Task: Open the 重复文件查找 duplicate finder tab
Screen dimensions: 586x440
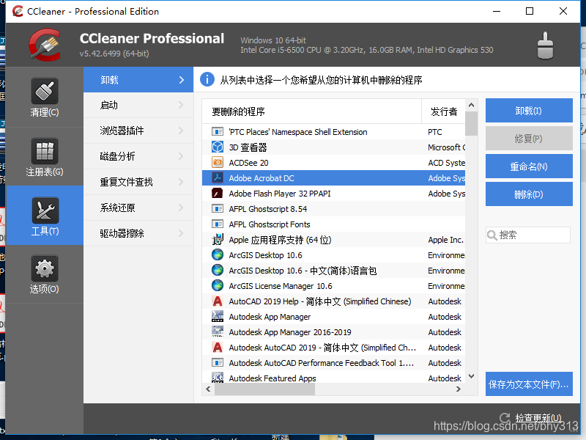Action: point(138,182)
